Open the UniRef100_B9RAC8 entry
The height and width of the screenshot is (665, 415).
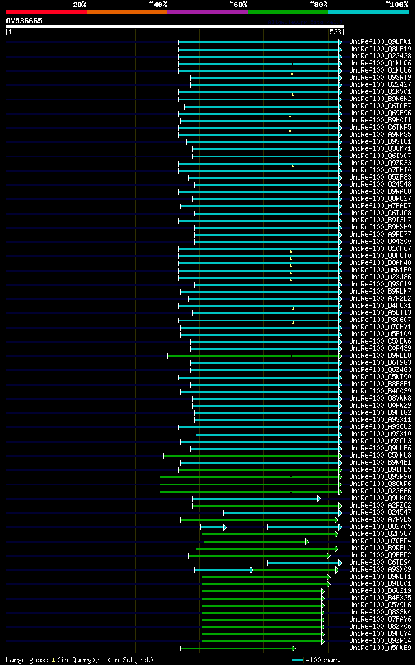click(380, 192)
